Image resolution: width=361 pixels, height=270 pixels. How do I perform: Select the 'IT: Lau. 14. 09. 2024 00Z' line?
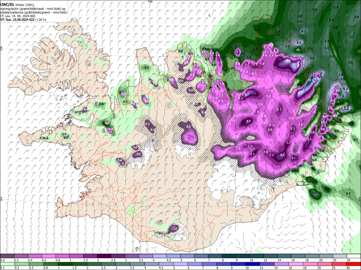pos(18,16)
